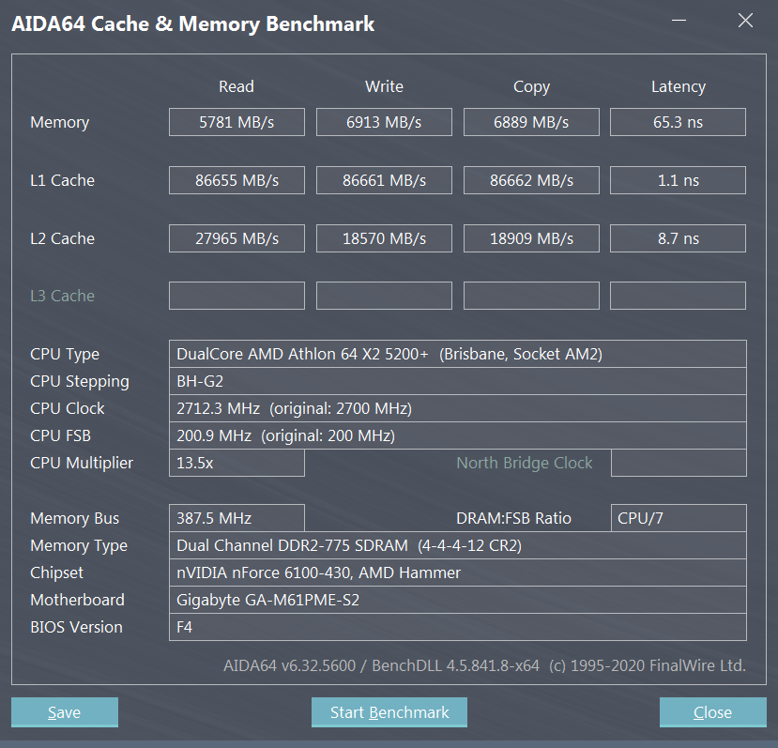This screenshot has width=778, height=748.
Task: Select Memory Write value 6913 MB/s
Action: pyautogui.click(x=384, y=122)
